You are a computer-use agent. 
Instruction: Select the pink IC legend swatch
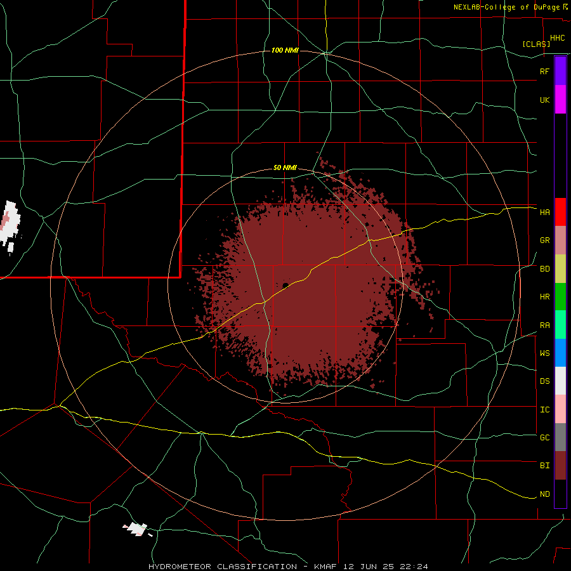tap(560, 409)
